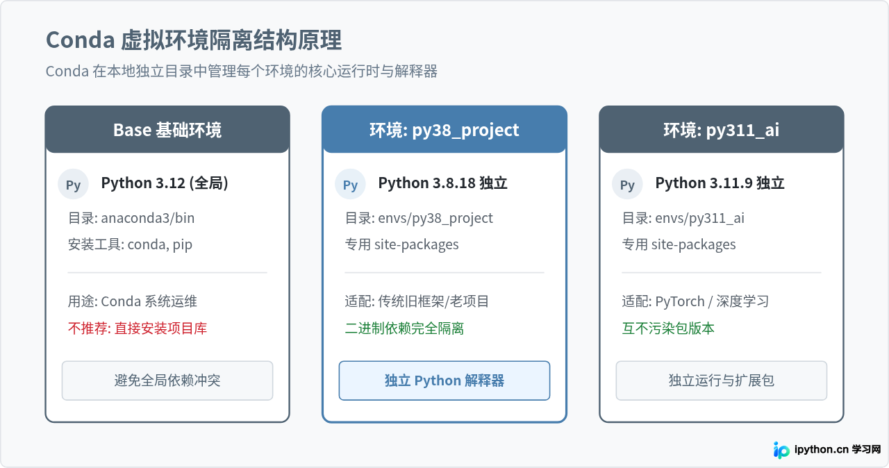889x468 pixels.
Task: Click 专用 site-packages in py38_project card
Action: (402, 244)
